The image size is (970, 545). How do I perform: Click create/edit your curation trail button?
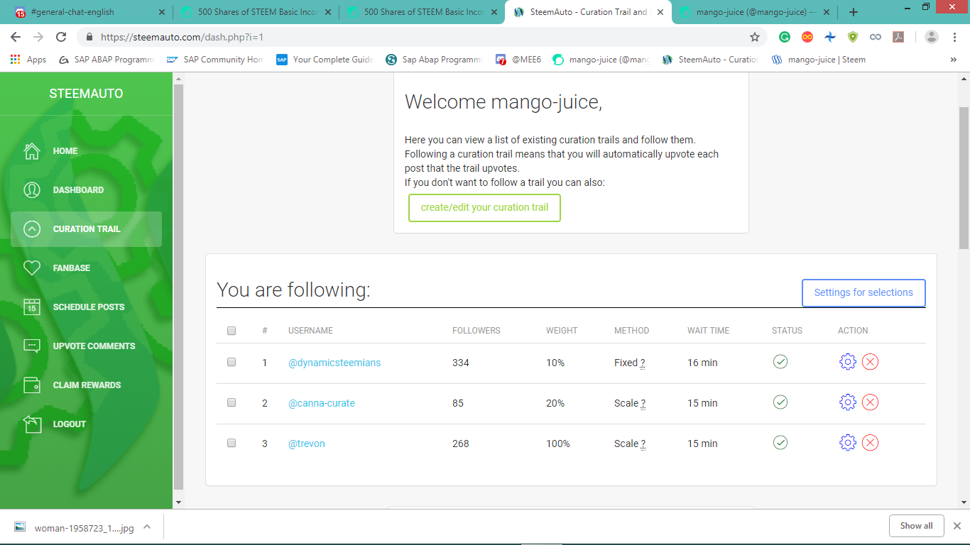click(484, 208)
